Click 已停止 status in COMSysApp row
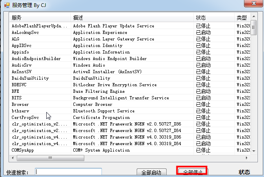Screen dimensions: 264x177 pyautogui.click(x=203, y=150)
